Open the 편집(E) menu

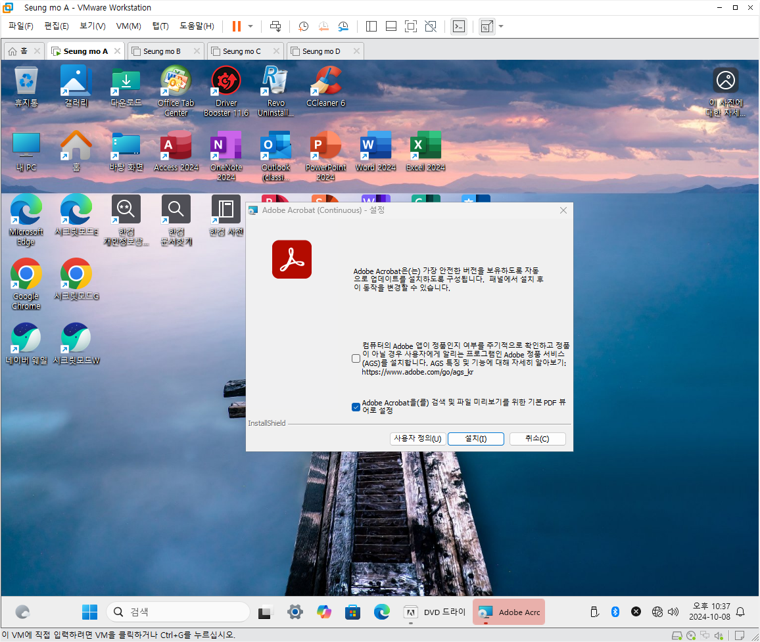point(57,26)
